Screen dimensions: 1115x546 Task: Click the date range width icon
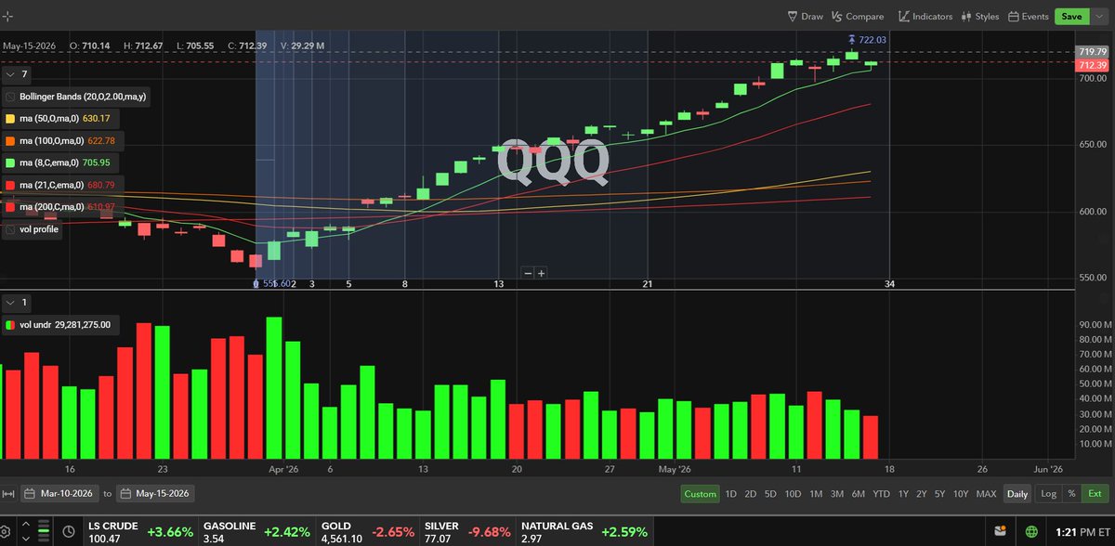coord(9,494)
